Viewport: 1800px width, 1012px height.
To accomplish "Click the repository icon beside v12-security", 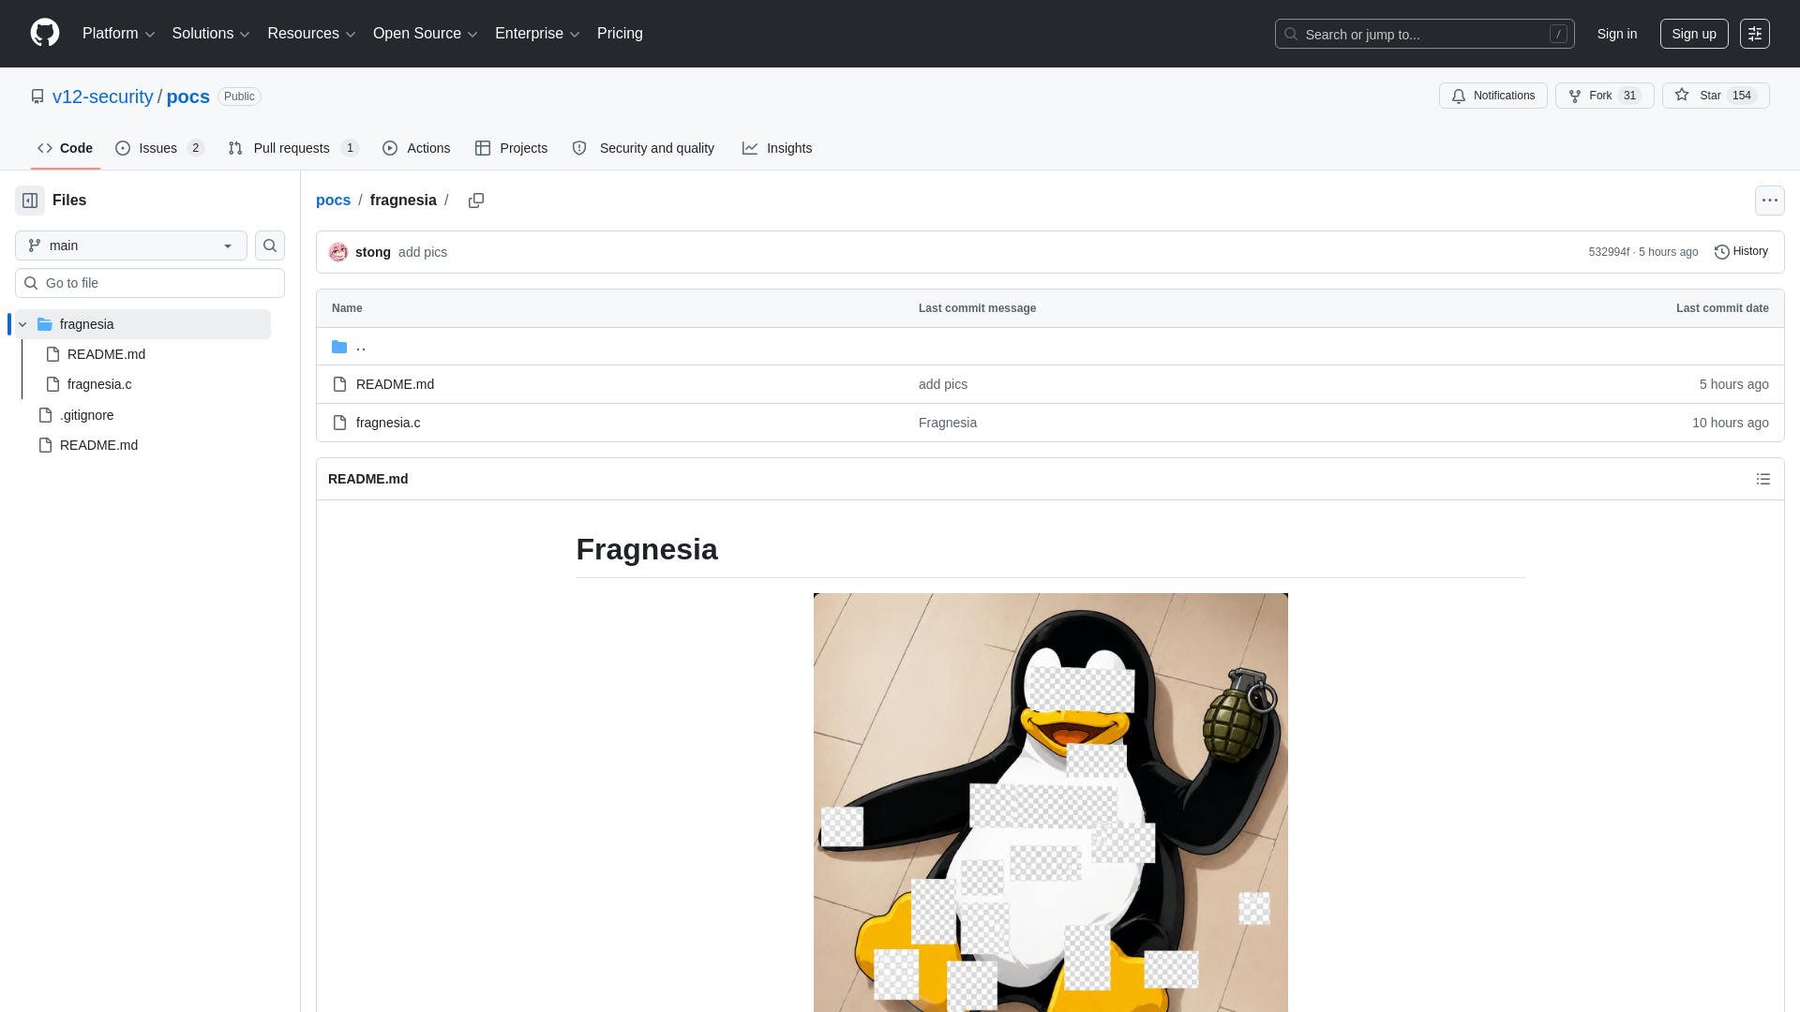I will 37,97.
